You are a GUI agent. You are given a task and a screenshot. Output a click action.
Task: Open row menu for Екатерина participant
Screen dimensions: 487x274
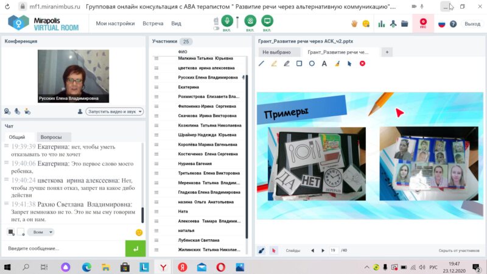(x=156, y=87)
